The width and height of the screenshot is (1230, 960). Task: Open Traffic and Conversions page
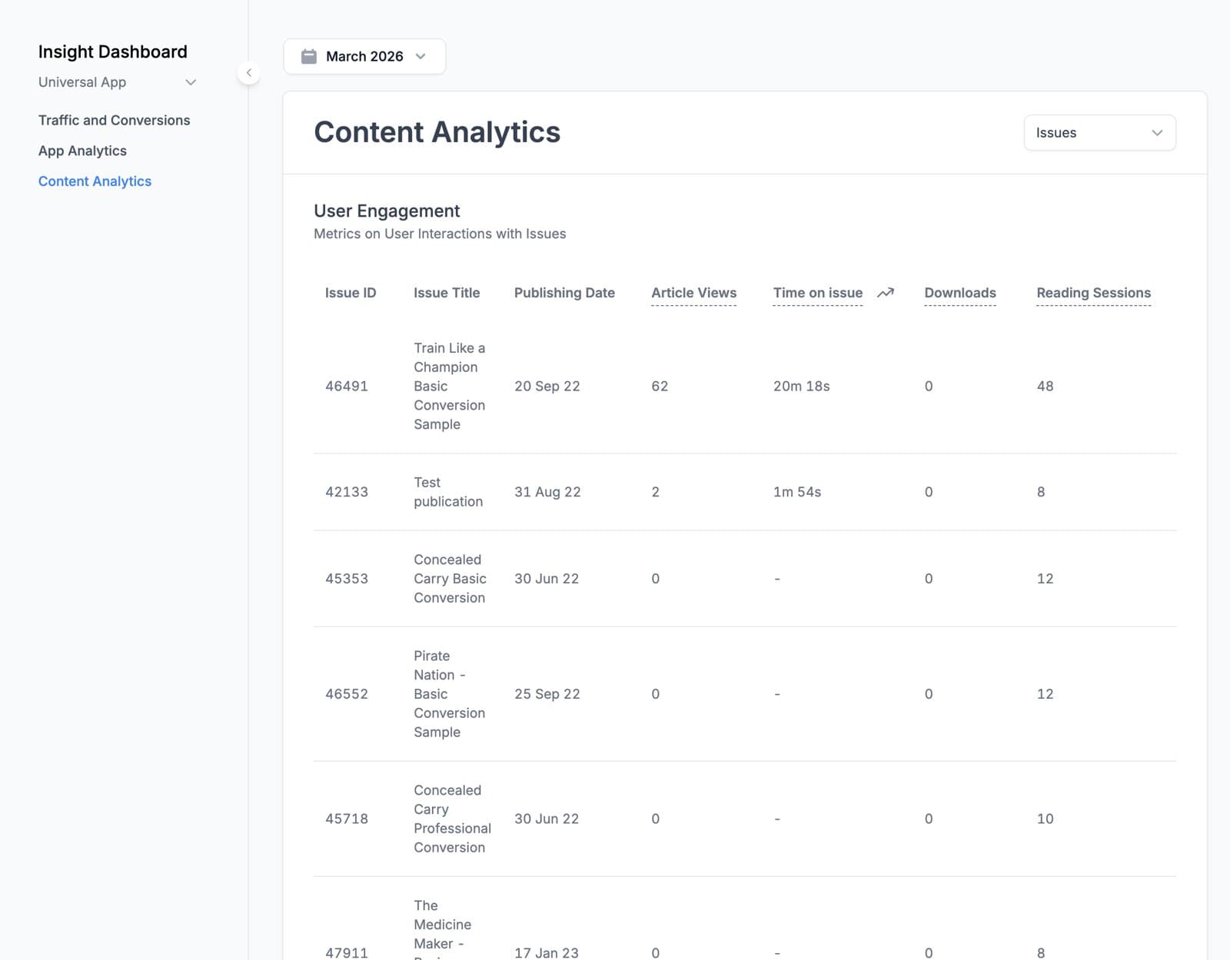point(114,120)
